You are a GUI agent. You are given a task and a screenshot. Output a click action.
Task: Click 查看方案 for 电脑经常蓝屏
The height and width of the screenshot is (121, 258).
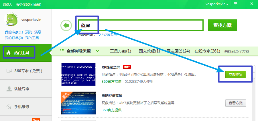click(236, 103)
